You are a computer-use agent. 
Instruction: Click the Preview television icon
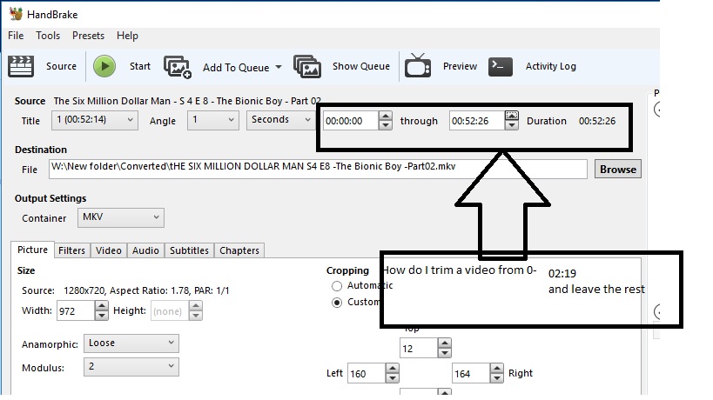[417, 66]
